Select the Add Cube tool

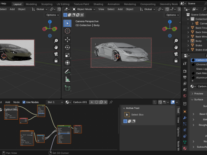(x=67, y=88)
